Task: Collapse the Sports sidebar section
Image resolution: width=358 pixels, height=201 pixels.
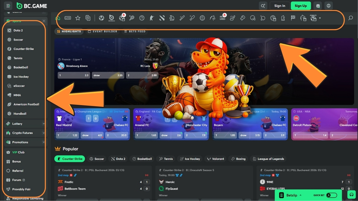Action: click(44, 21)
